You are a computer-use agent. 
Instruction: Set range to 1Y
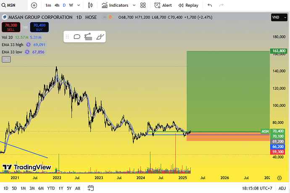61,188
